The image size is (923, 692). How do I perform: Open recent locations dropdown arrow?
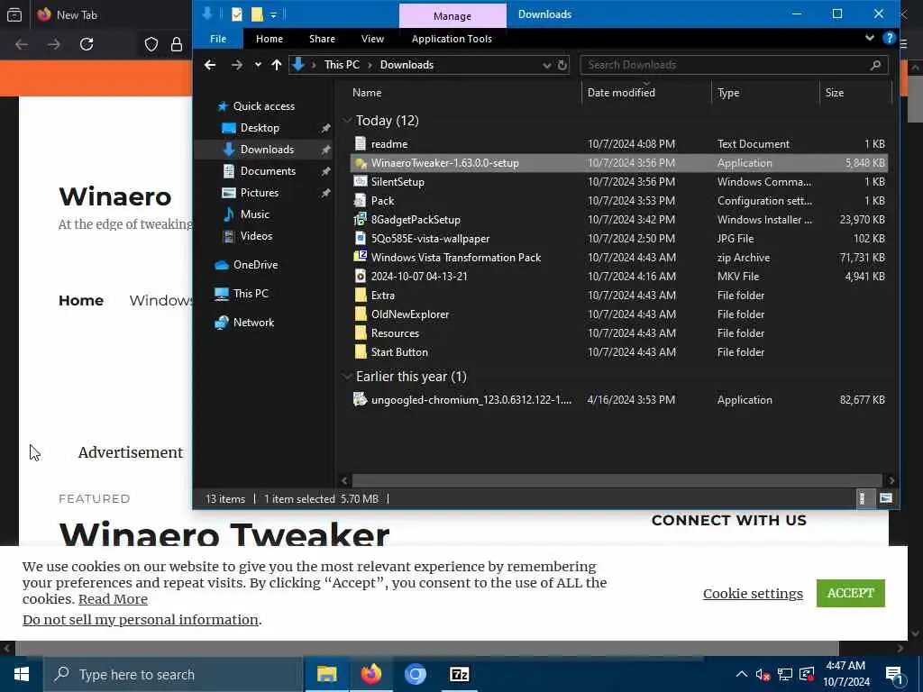258,65
